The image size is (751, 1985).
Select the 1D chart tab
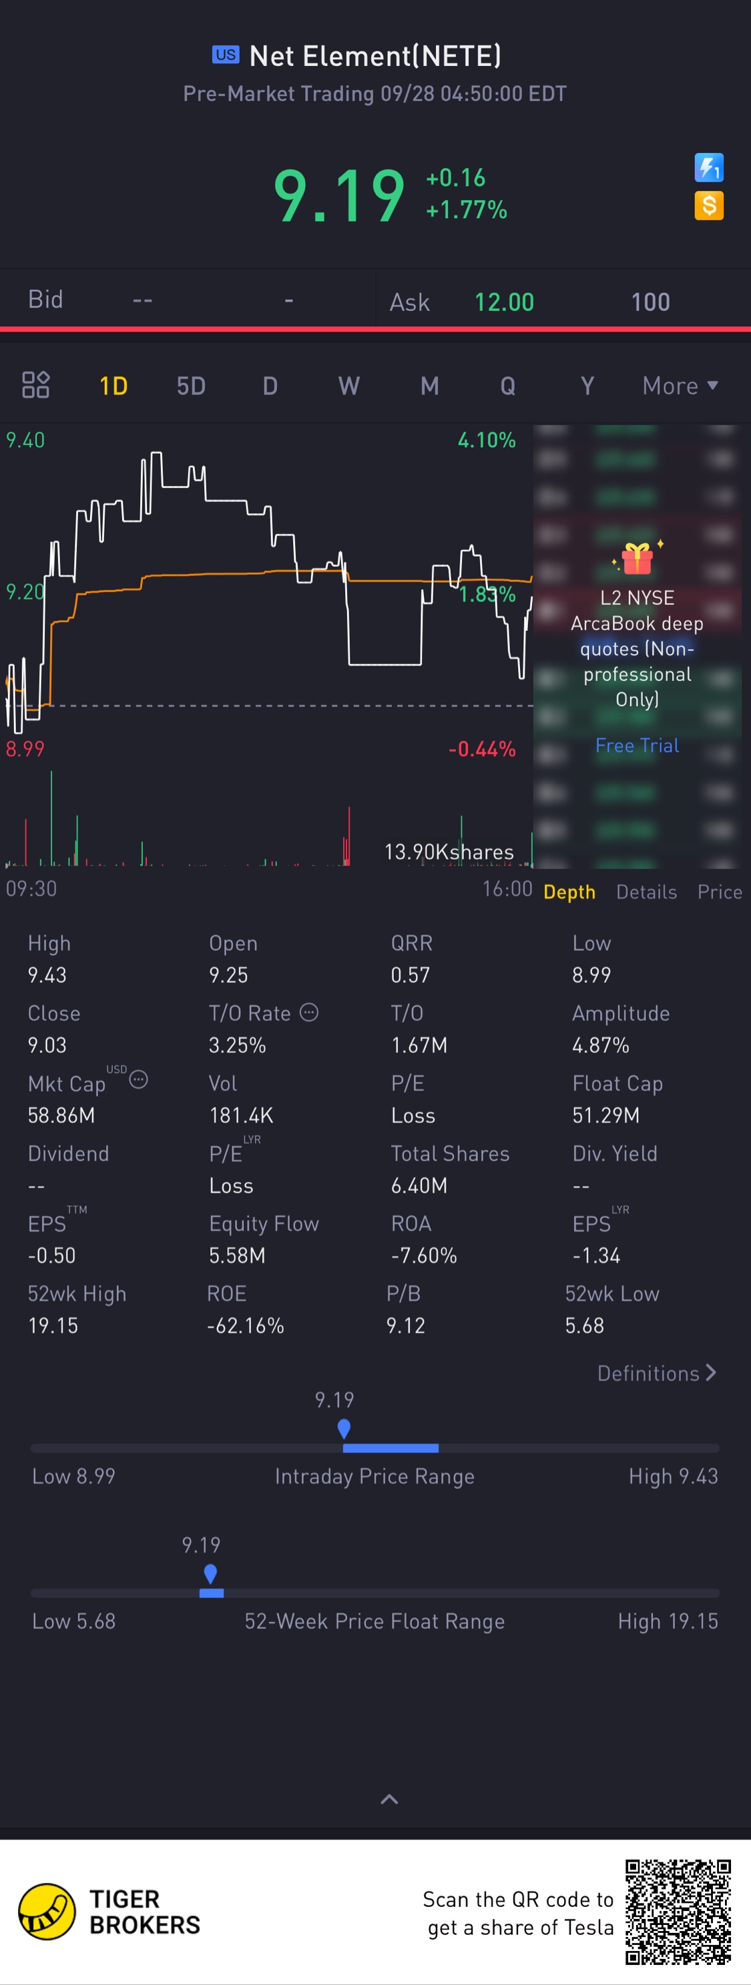[x=113, y=385]
